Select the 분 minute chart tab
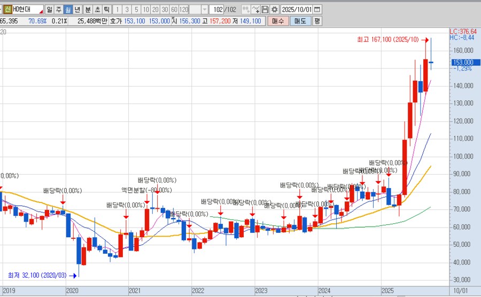 pos(88,10)
